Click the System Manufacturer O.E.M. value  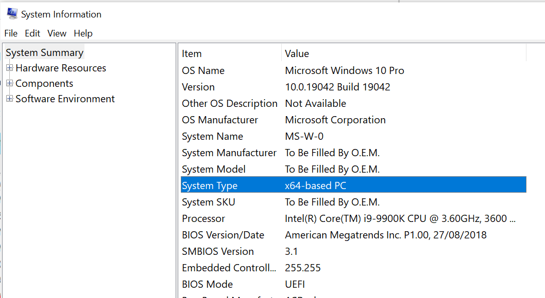[x=332, y=153]
